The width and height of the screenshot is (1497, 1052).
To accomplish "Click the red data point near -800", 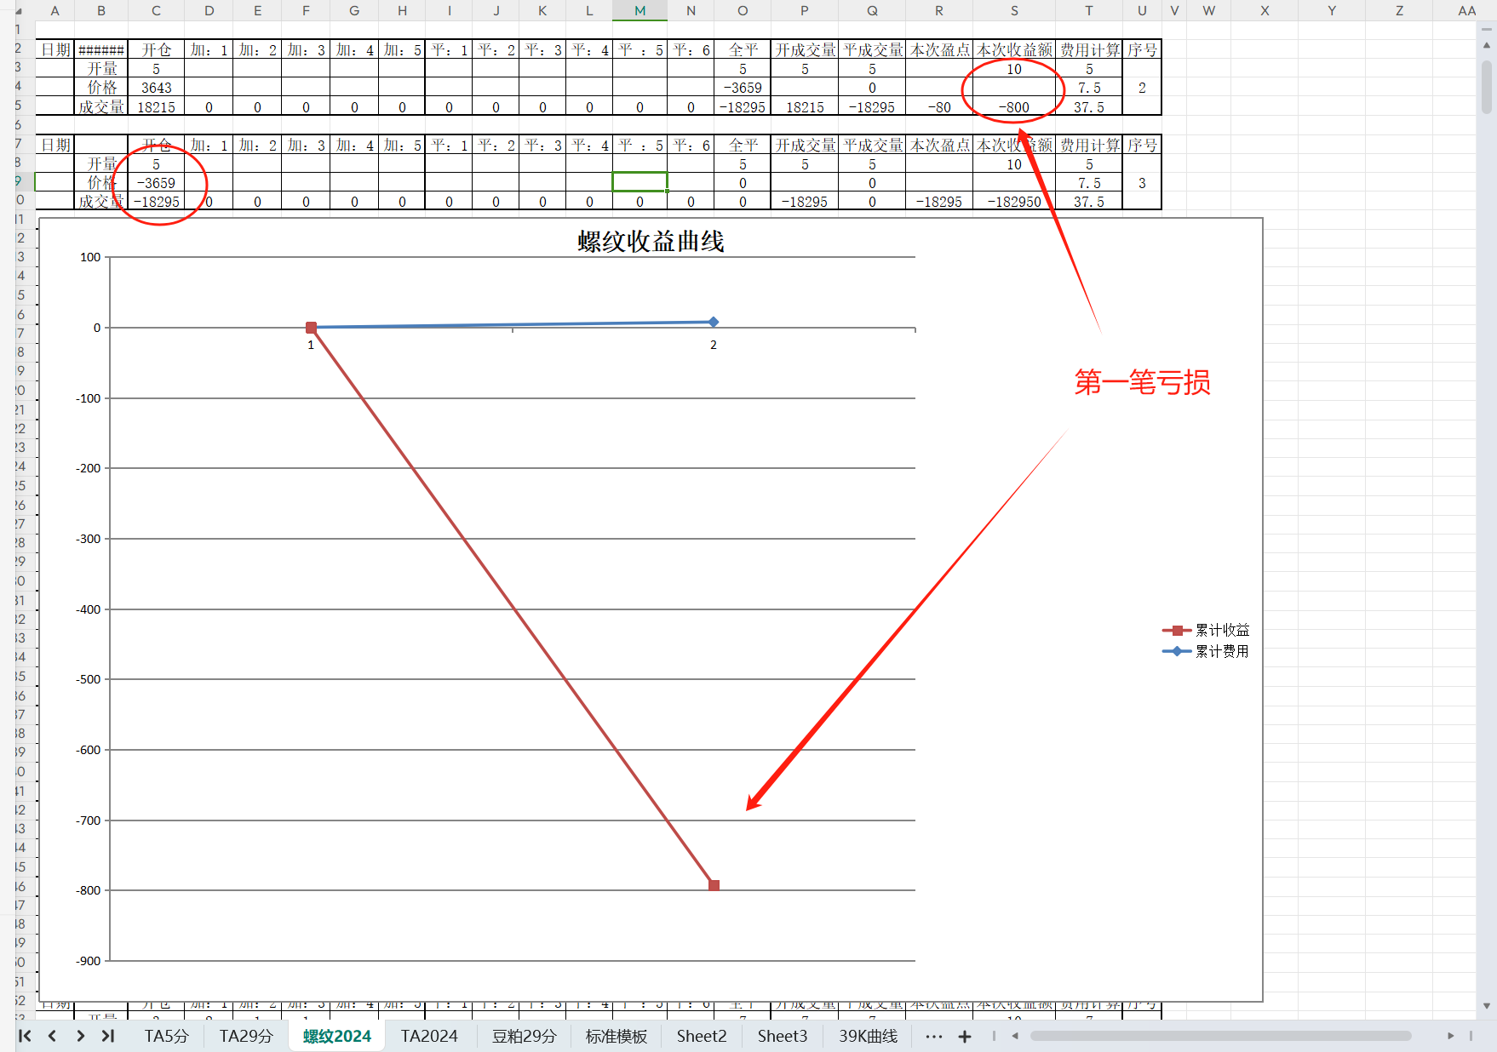I will coord(714,885).
